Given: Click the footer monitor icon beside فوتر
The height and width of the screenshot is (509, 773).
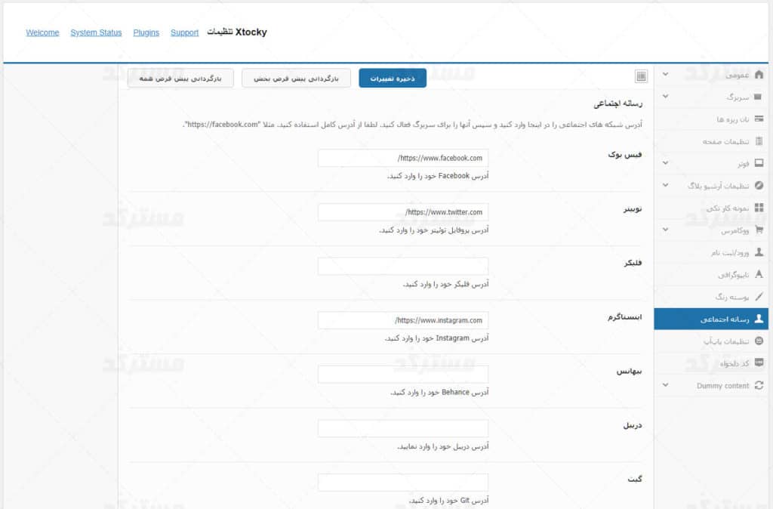Looking at the screenshot, I should point(759,163).
